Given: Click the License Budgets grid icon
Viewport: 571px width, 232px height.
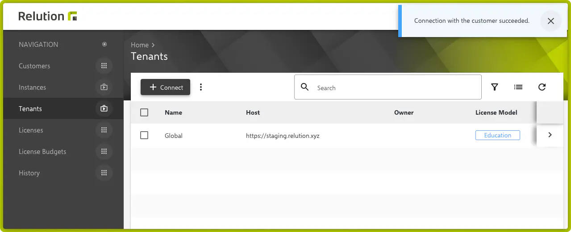Looking at the screenshot, I should [104, 151].
